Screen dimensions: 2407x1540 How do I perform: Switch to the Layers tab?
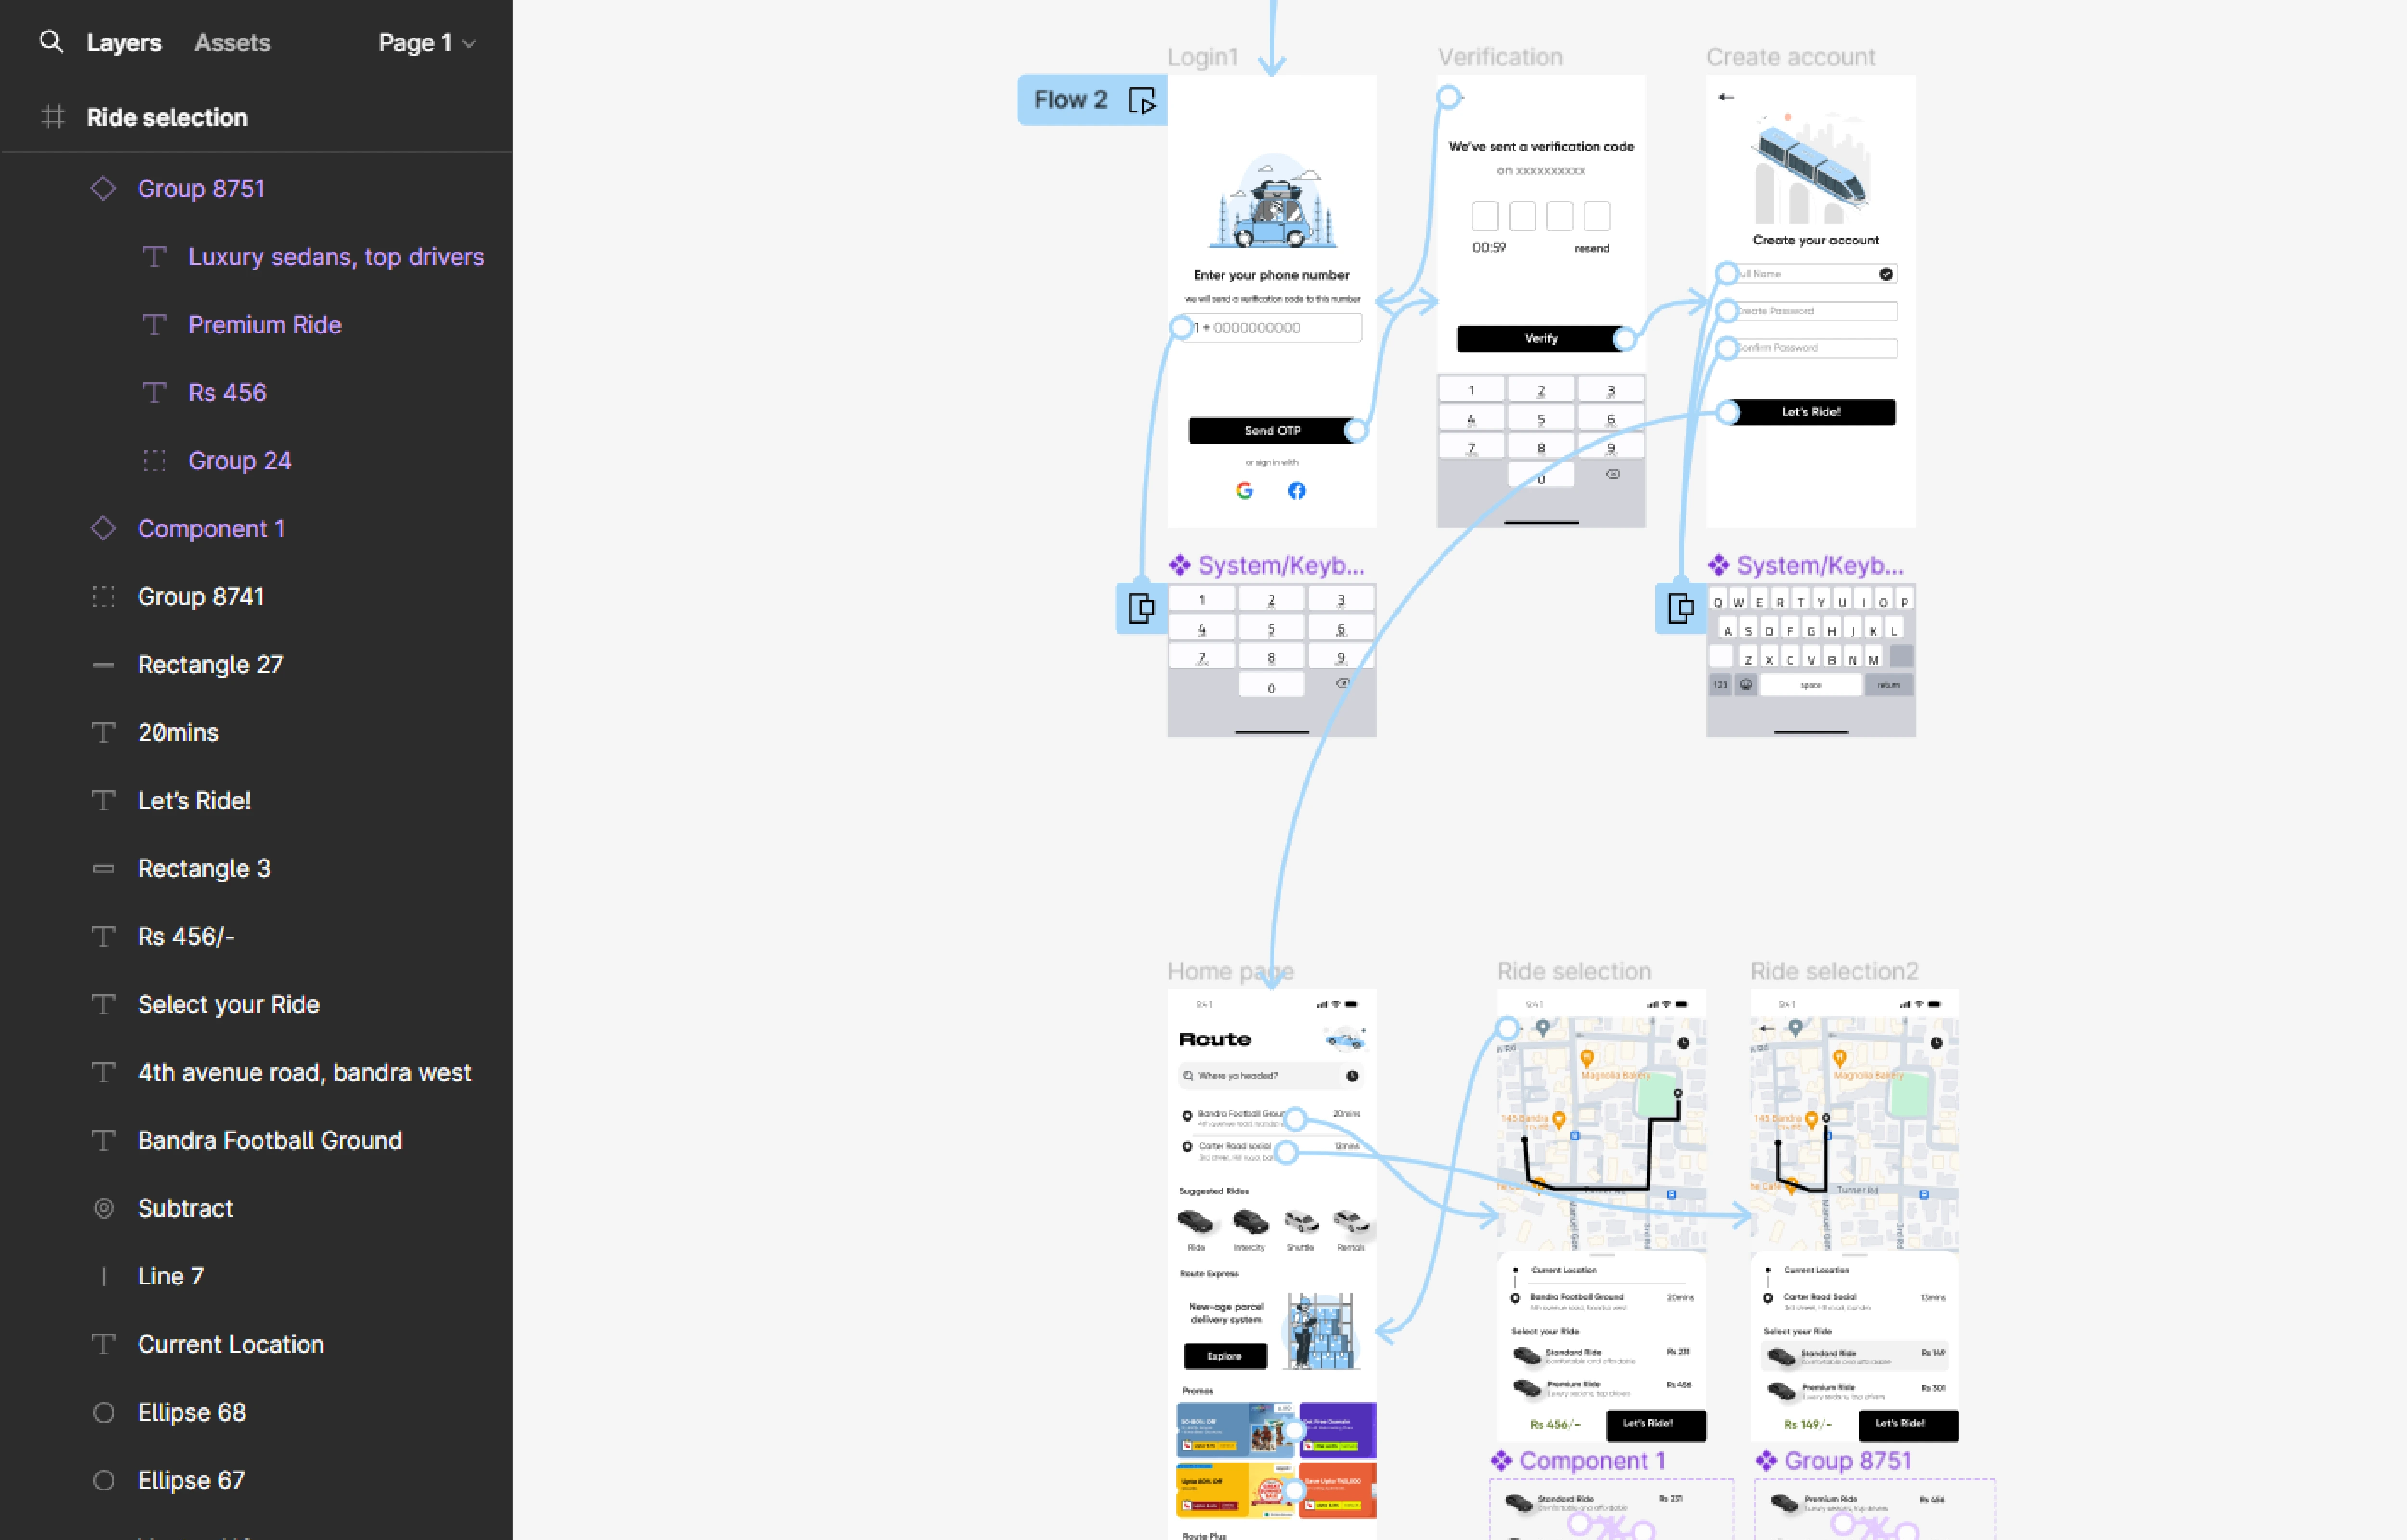pyautogui.click(x=124, y=42)
